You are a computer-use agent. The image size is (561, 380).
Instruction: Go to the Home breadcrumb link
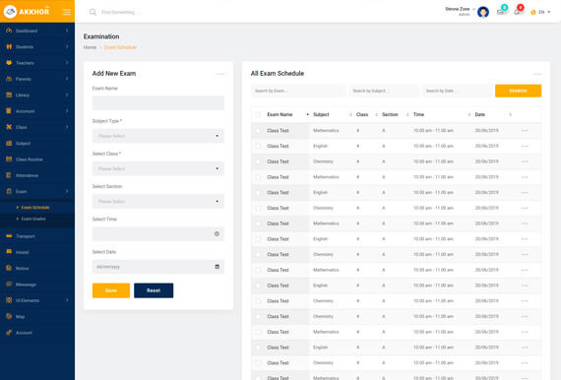(x=90, y=47)
